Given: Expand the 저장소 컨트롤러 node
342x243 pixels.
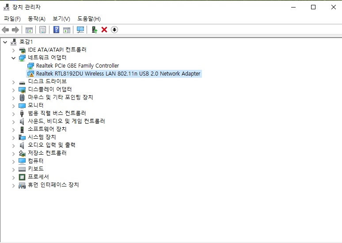Looking at the screenshot, I should click(x=14, y=154).
